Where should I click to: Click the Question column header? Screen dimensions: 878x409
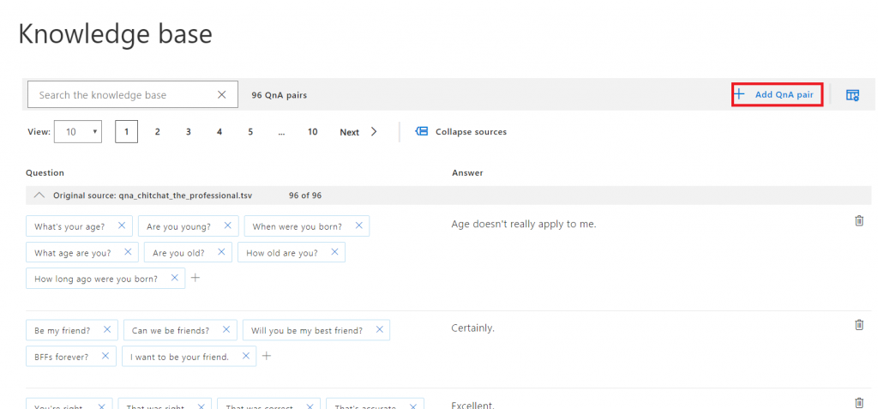coord(45,172)
